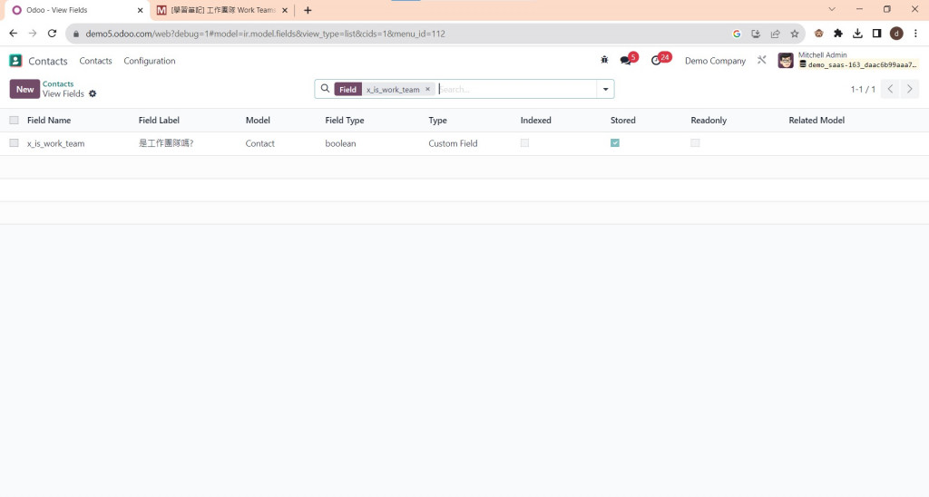Screen dimensions: 929x497
Task: Click the browser forward arrow
Action: point(33,34)
